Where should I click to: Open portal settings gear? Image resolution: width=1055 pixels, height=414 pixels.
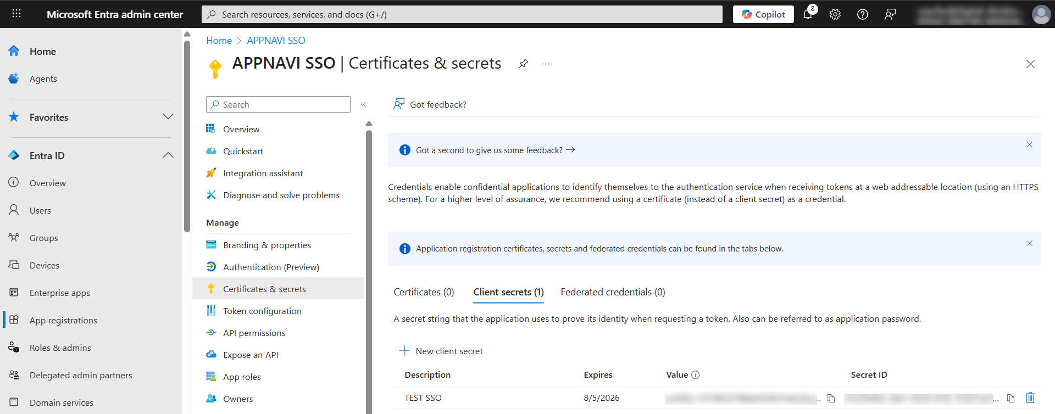coord(835,14)
